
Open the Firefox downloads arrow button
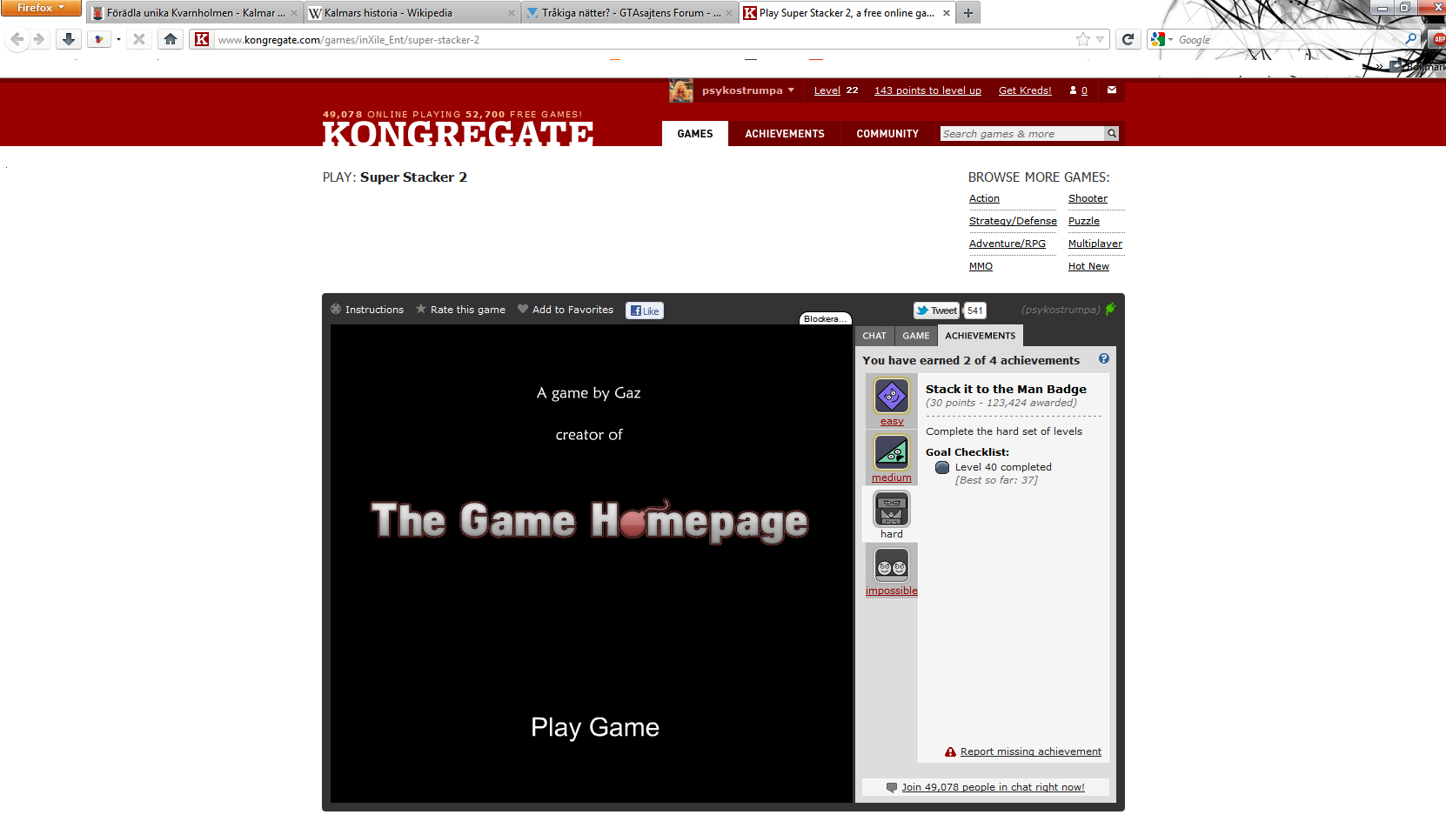pos(69,39)
